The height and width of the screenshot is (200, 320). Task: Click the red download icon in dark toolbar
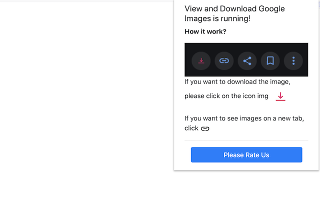(x=201, y=60)
